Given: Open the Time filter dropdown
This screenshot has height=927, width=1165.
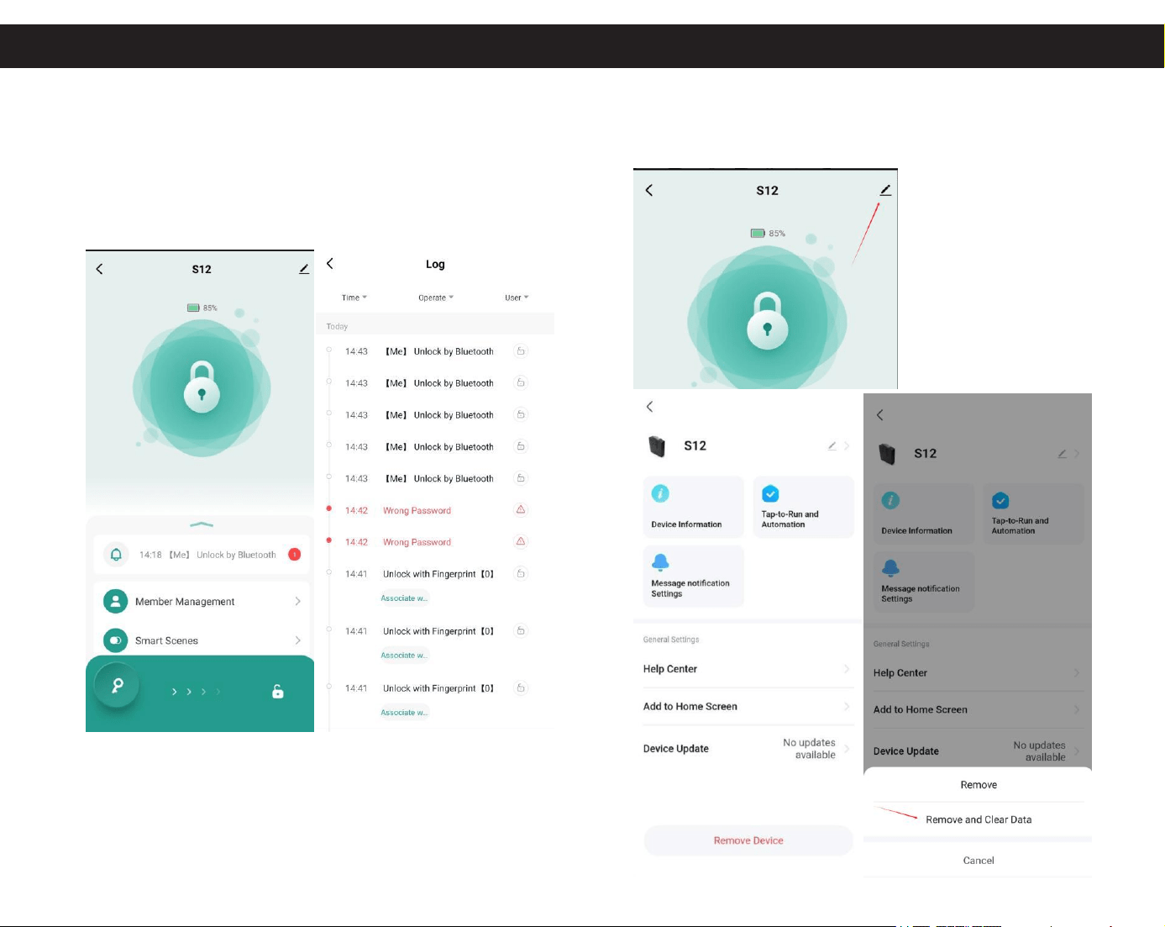Looking at the screenshot, I should pos(354,298).
